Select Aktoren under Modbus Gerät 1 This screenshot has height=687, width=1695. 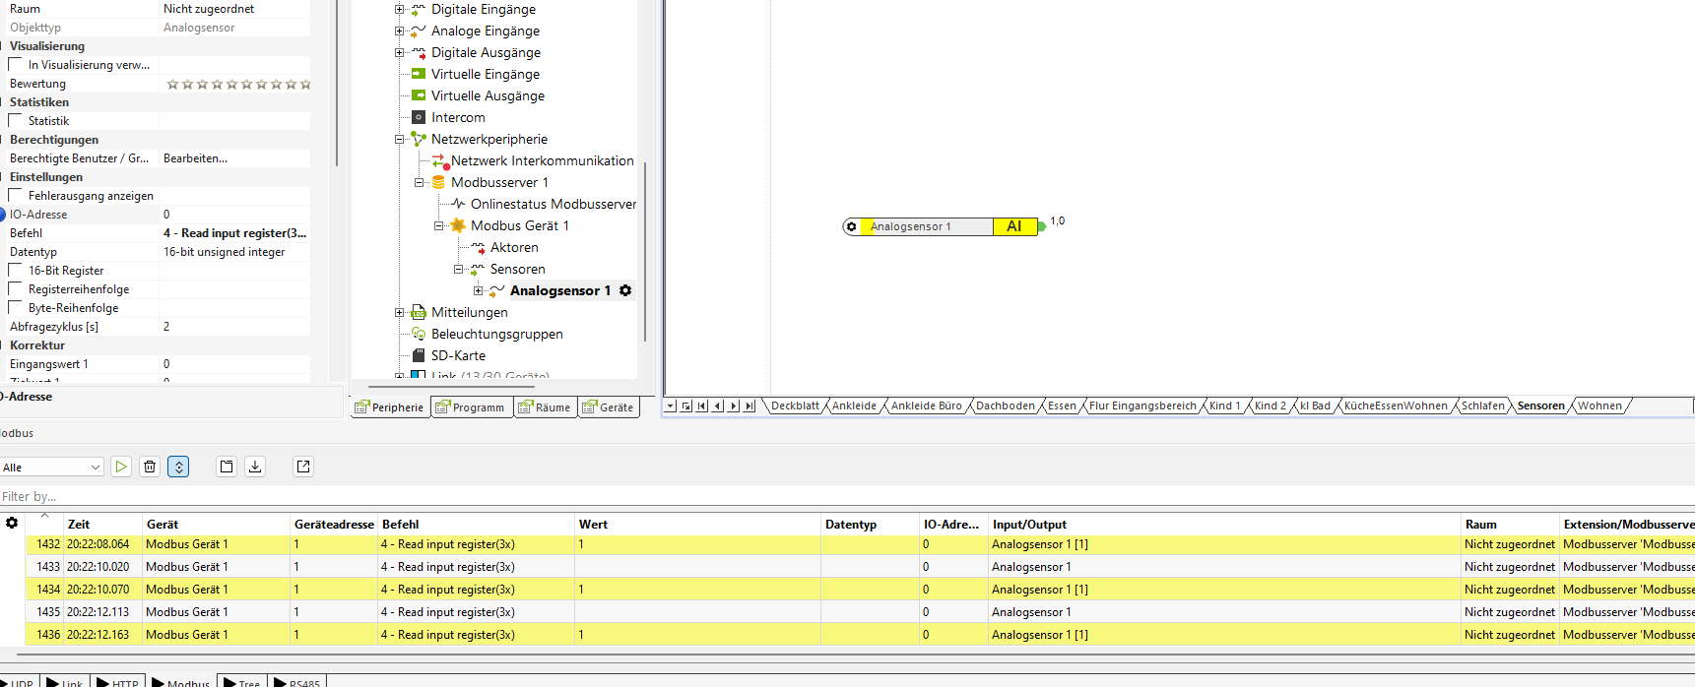(514, 247)
